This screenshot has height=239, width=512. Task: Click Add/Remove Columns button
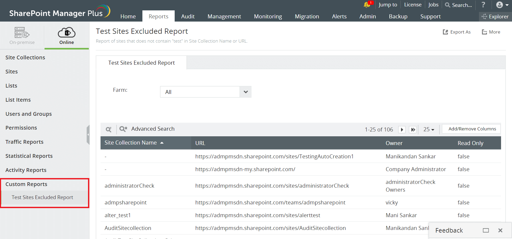pos(472,129)
